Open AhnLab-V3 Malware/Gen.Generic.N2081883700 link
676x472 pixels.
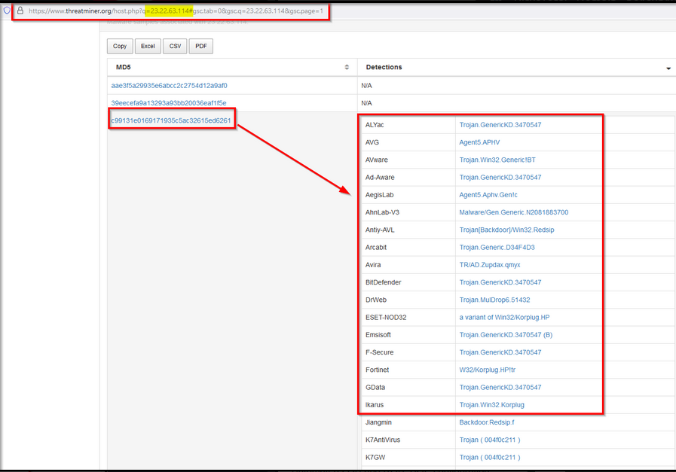[513, 212]
